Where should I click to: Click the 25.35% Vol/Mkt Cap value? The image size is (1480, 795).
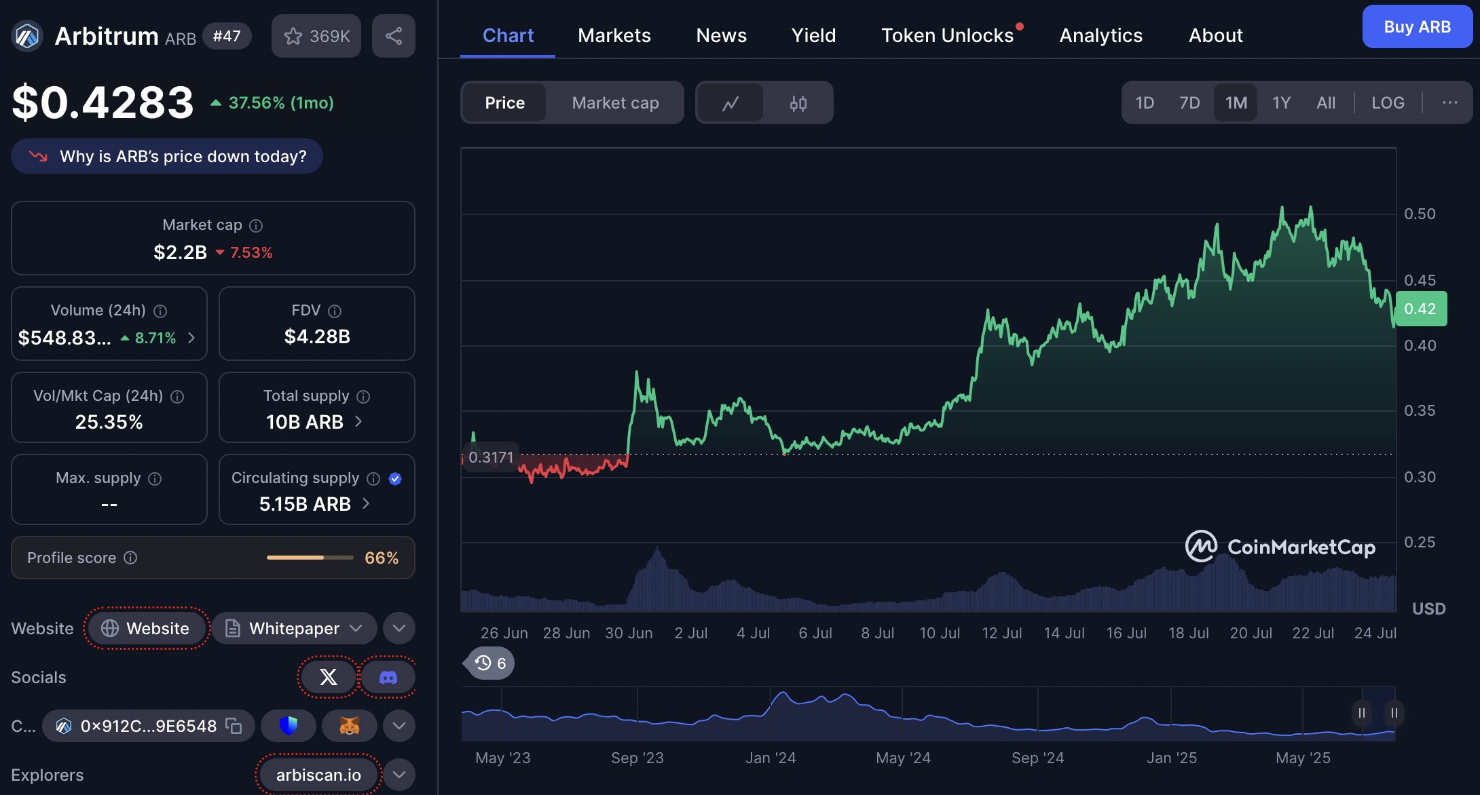click(x=109, y=422)
